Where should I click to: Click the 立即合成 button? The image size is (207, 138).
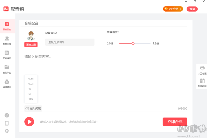click(175, 122)
